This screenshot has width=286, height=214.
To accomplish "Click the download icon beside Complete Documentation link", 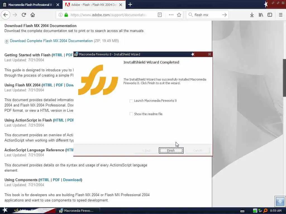I will [x=7, y=41].
